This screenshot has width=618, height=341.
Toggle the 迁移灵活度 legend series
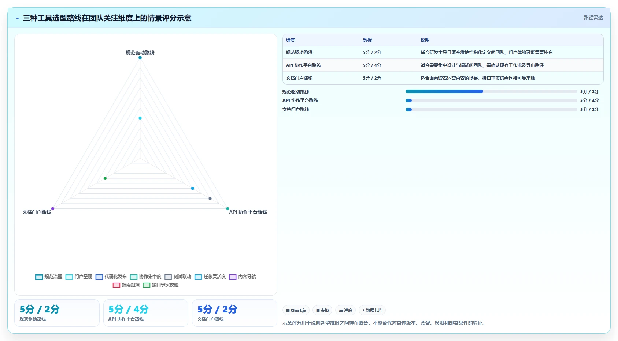point(210,277)
